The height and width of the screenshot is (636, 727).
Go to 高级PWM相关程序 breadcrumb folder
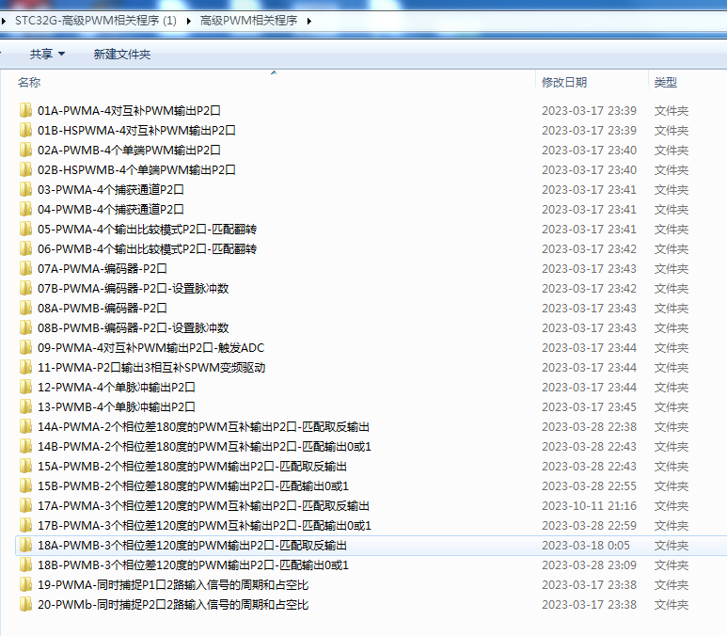pyautogui.click(x=248, y=21)
